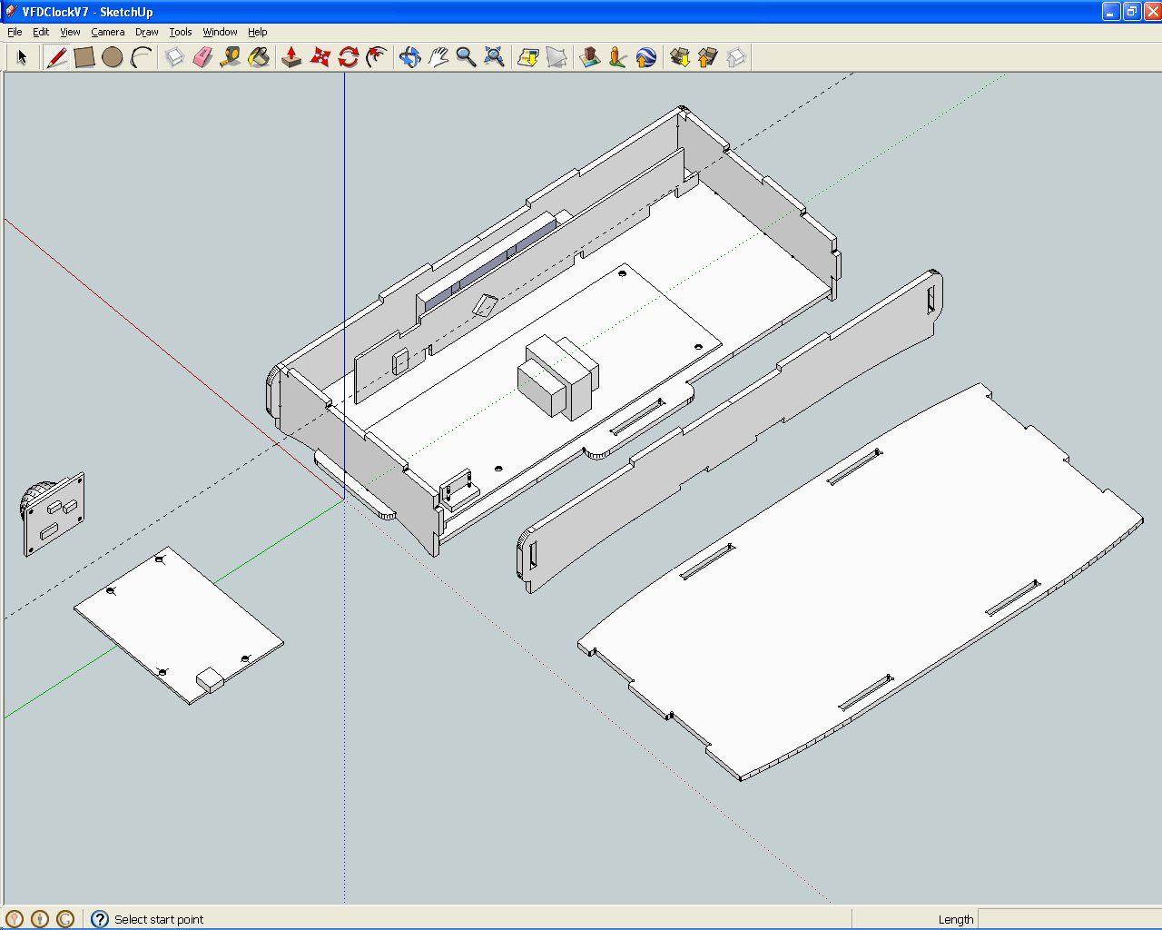This screenshot has height=930, width=1162.
Task: Click the Toggle Terrain icon
Action: coord(556,57)
